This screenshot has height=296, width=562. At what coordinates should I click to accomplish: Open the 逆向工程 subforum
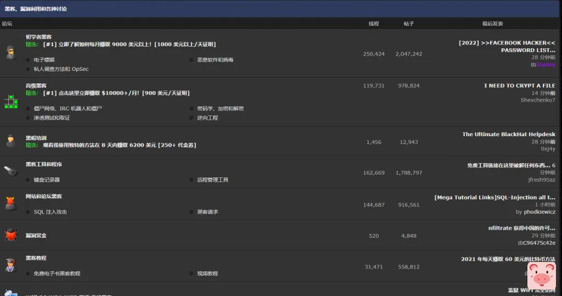(x=207, y=118)
